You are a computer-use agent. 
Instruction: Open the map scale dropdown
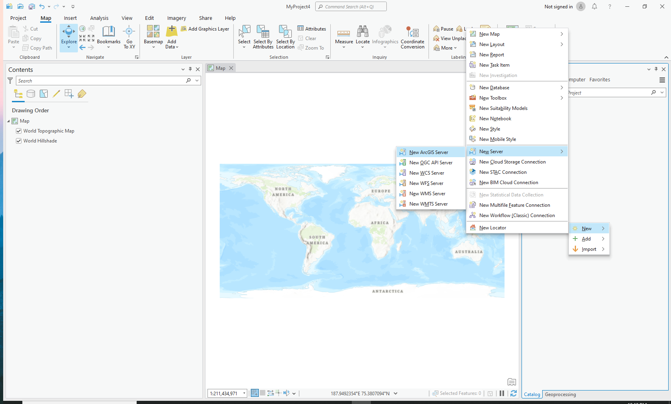point(244,393)
